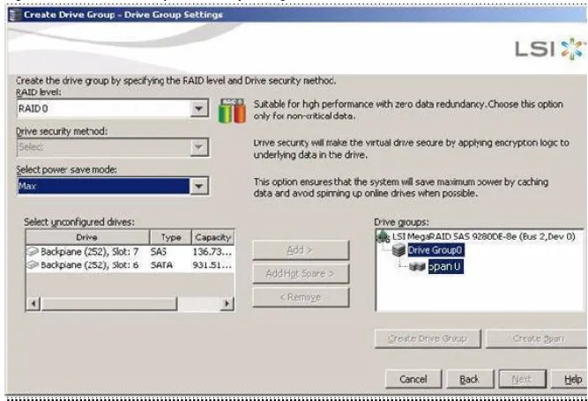
Task: Open the Drive security method dropdown
Action: [x=200, y=148]
